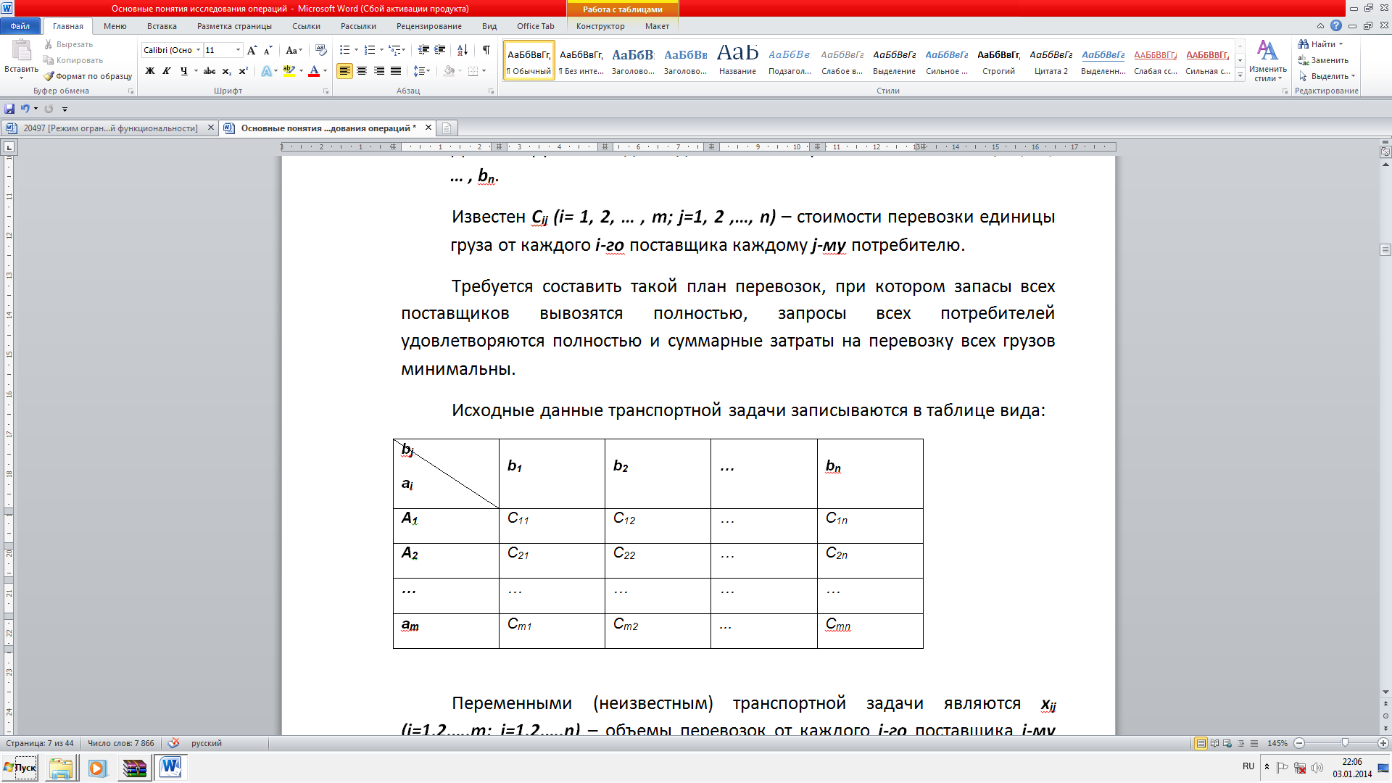This screenshot has width=1392, height=783.
Task: Toggle Show paragraph marks (¶)
Action: [486, 50]
